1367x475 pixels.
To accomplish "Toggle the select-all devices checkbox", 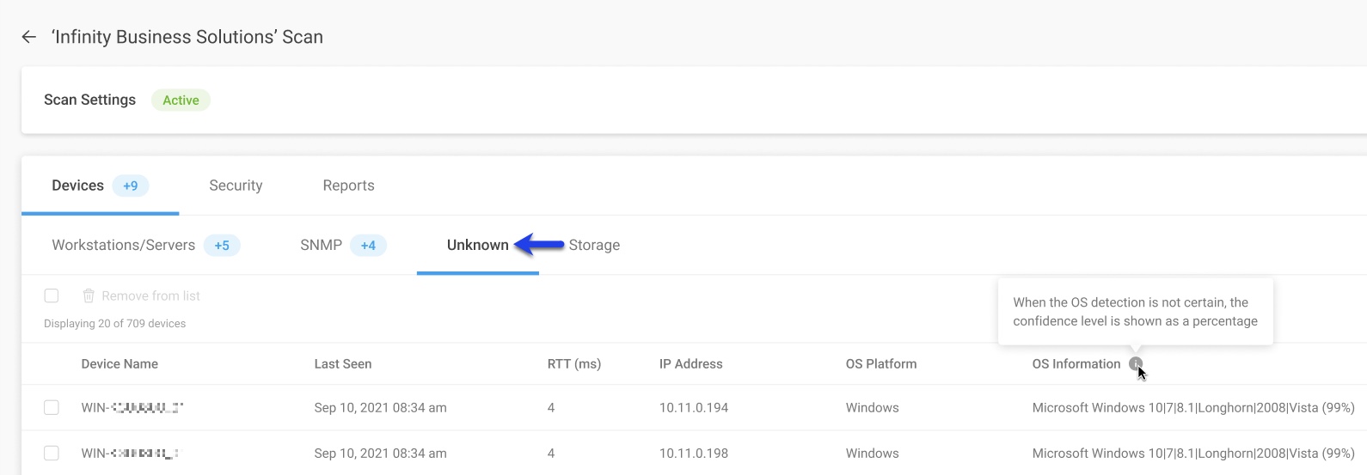I will coord(52,296).
